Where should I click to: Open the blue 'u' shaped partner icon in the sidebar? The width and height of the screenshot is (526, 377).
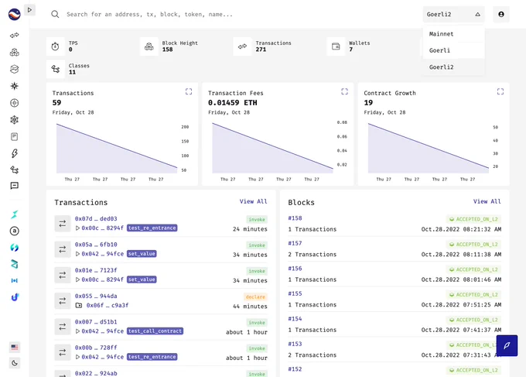click(x=15, y=297)
